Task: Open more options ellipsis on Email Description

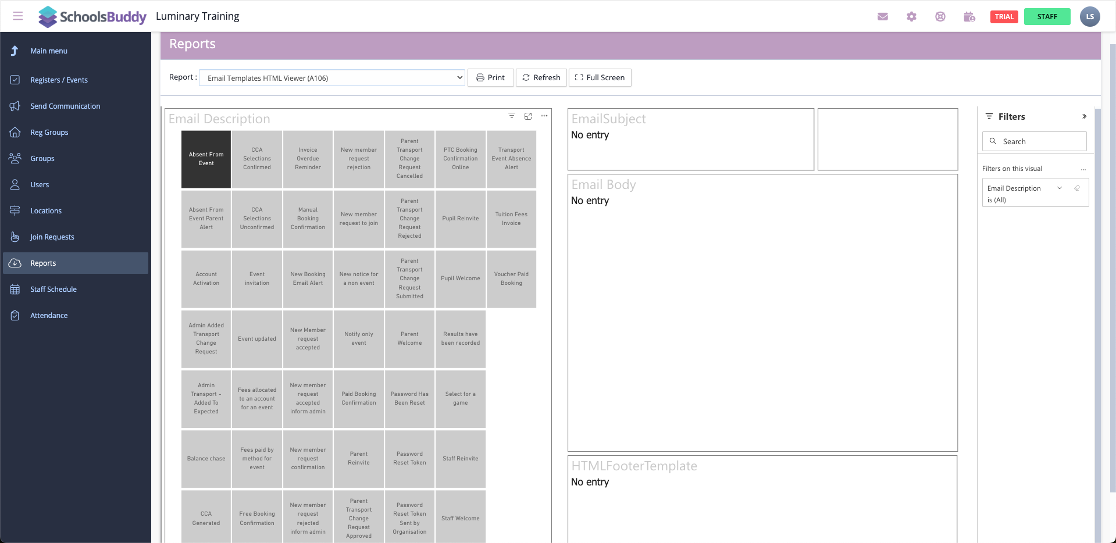Action: point(544,116)
